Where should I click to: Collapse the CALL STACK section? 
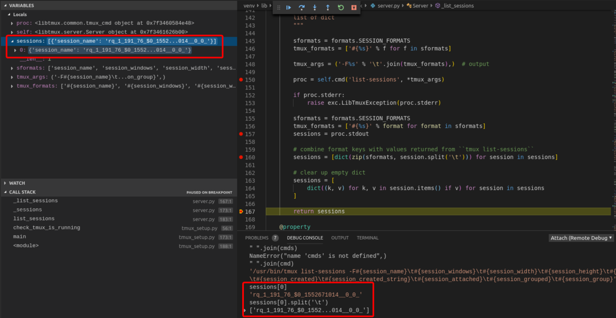[5, 192]
